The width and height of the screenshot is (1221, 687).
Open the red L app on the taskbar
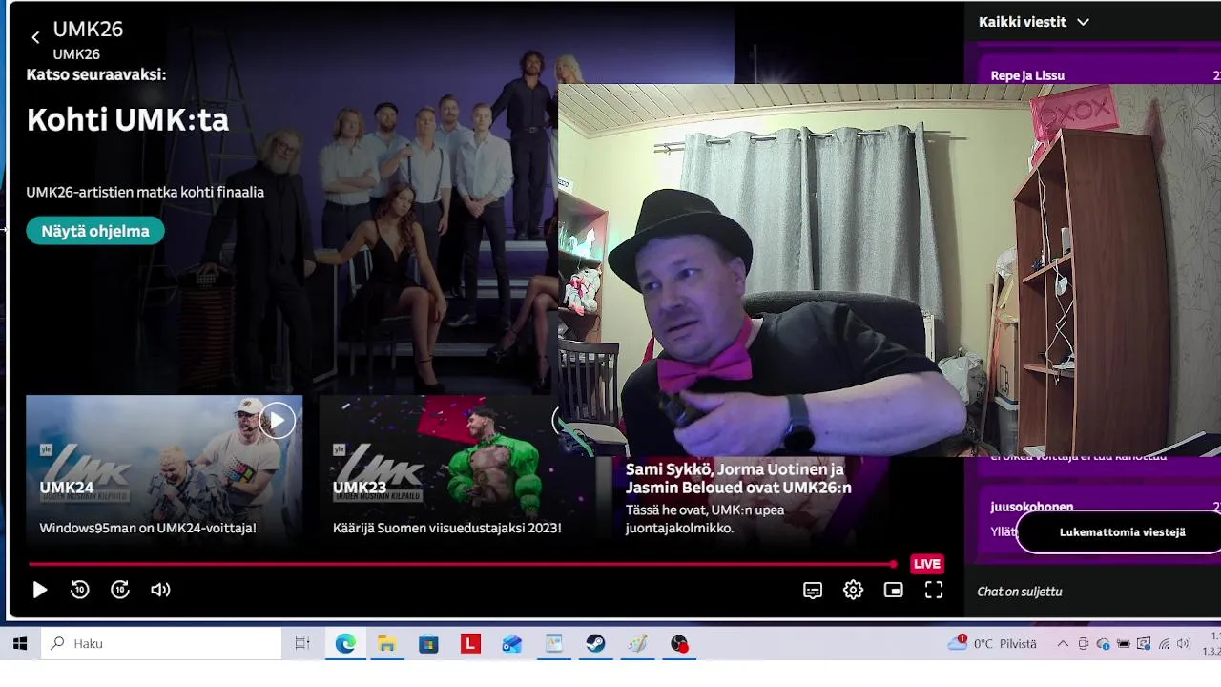coord(470,644)
